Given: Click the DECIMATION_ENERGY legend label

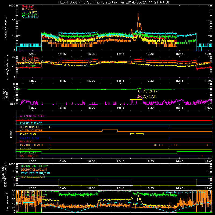Looking at the screenshot, I should pos(34,166).
